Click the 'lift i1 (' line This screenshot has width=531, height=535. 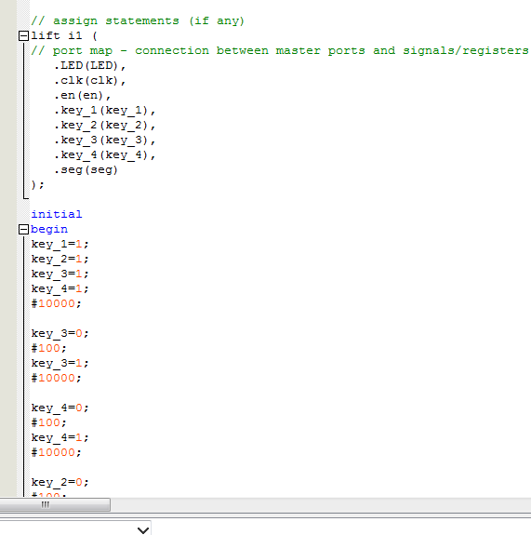tap(64, 36)
